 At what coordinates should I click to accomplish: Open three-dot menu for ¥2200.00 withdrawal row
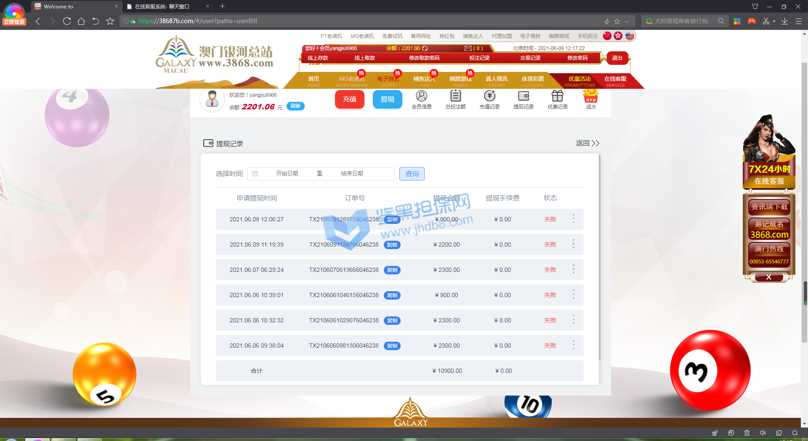point(573,244)
